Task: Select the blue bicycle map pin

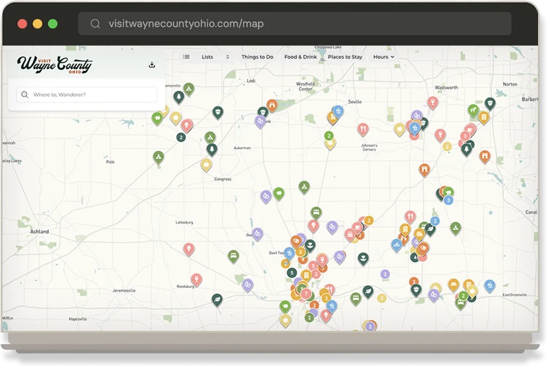Action: pyautogui.click(x=396, y=245)
